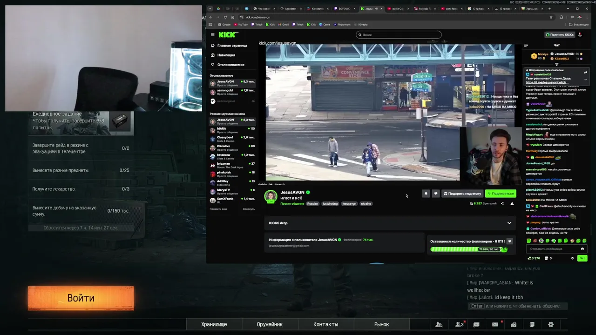The height and width of the screenshot is (335, 596).
Task: Click the browser home button
Action: click(x=233, y=17)
